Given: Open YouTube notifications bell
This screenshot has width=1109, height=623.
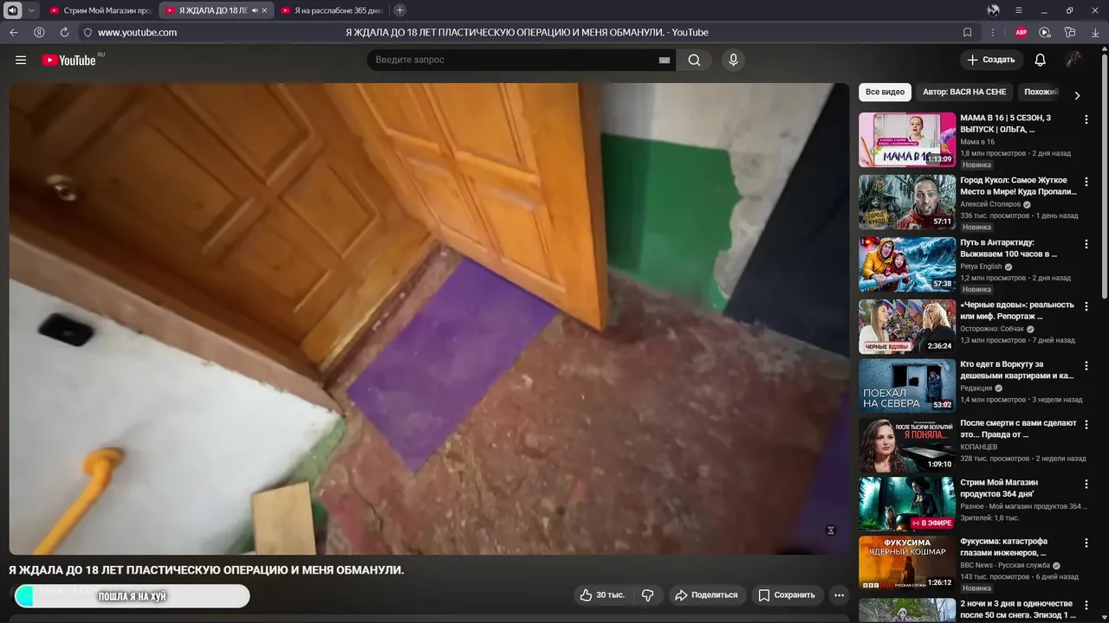Looking at the screenshot, I should [1040, 60].
